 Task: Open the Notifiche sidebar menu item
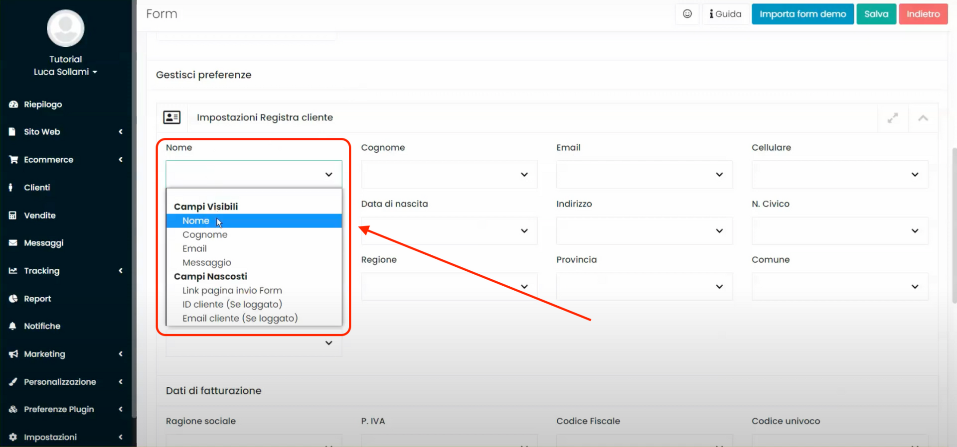66,326
